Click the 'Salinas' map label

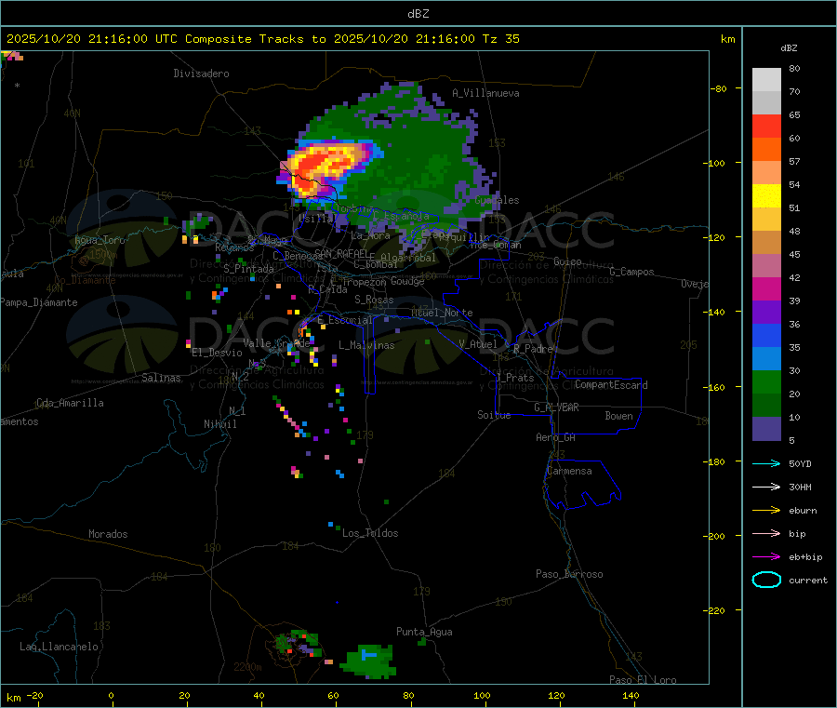pyautogui.click(x=161, y=378)
